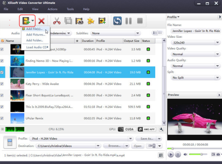Open the File menu
The image size is (222, 164).
point(6,9)
